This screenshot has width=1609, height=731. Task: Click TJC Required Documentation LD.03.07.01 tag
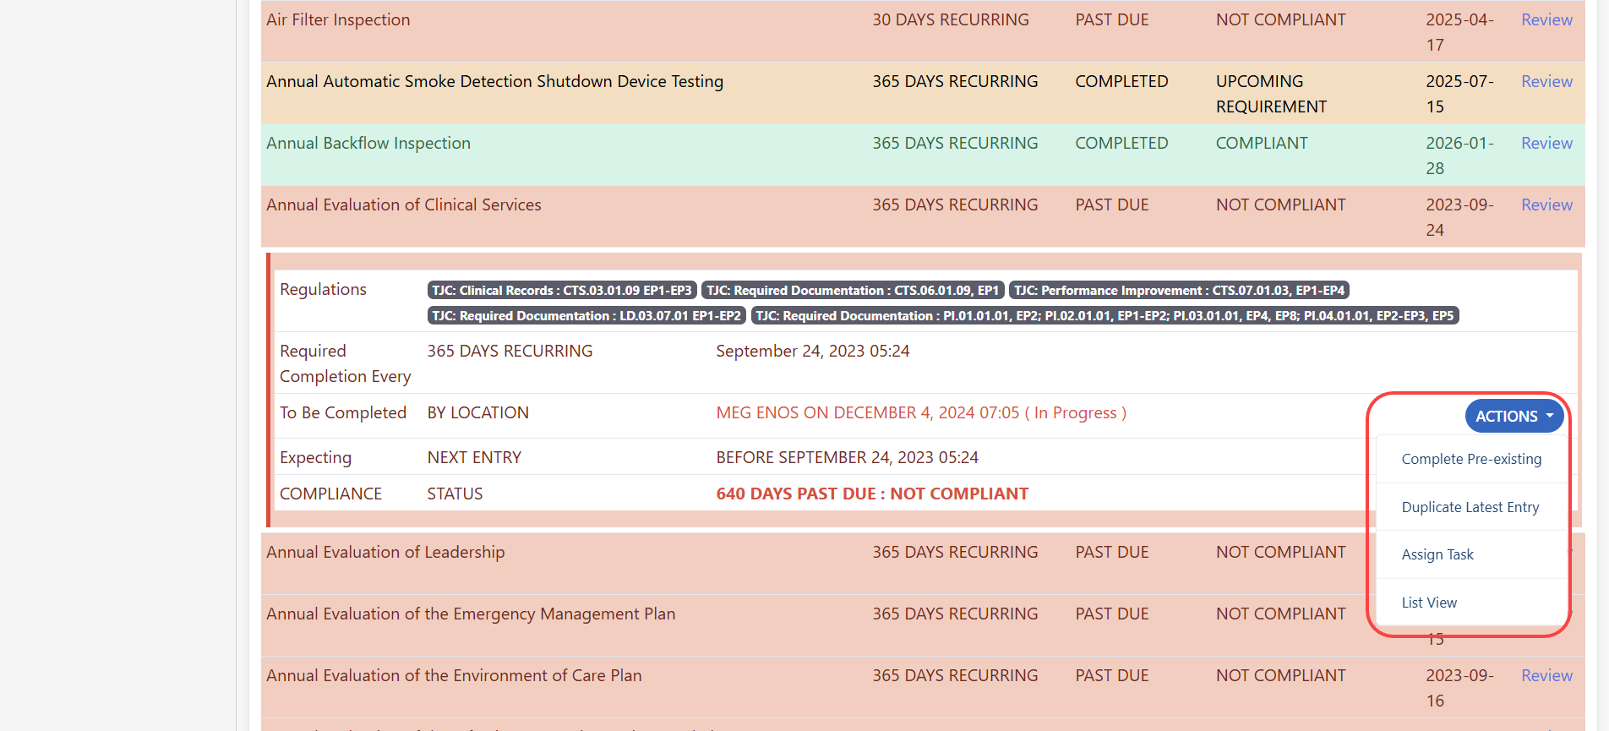(x=586, y=316)
